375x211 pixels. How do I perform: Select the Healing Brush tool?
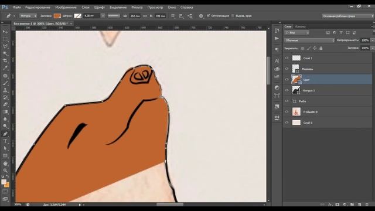click(x=5, y=76)
